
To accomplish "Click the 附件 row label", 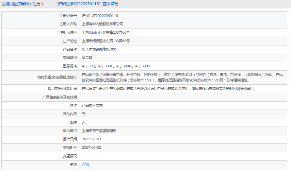I will [73, 105].
